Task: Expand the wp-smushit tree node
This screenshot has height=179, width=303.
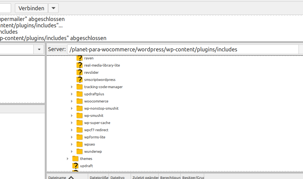Action: click(x=72, y=115)
